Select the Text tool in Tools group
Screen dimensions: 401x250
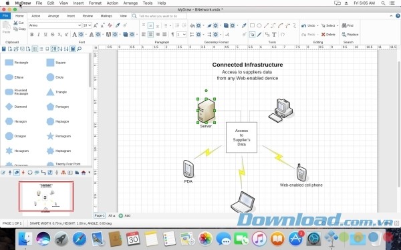point(274,34)
